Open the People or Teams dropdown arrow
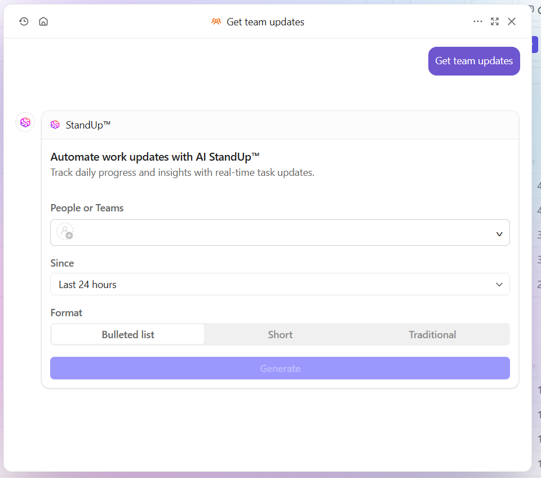This screenshot has height=478, width=541. (x=499, y=234)
